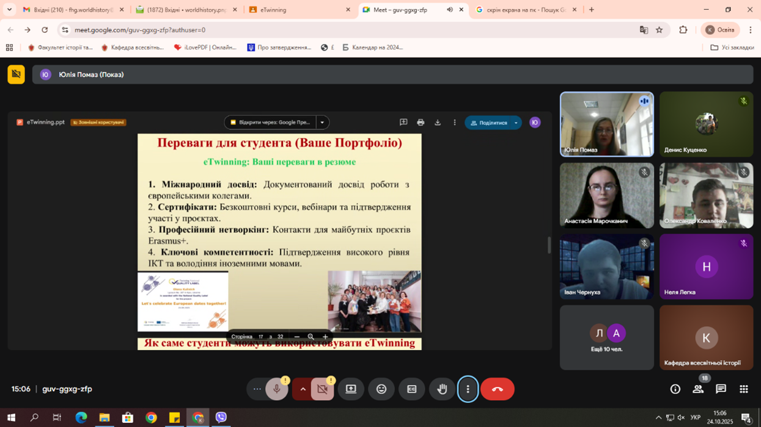This screenshot has width=761, height=427.
Task: Open the meeting chat panel
Action: pos(721,389)
